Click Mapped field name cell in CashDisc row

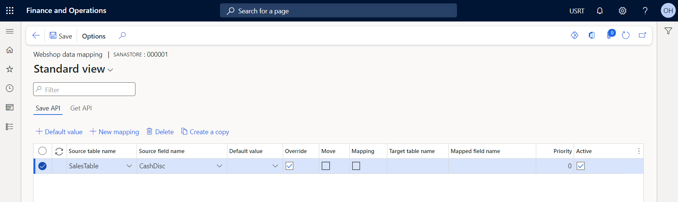[x=492, y=166]
